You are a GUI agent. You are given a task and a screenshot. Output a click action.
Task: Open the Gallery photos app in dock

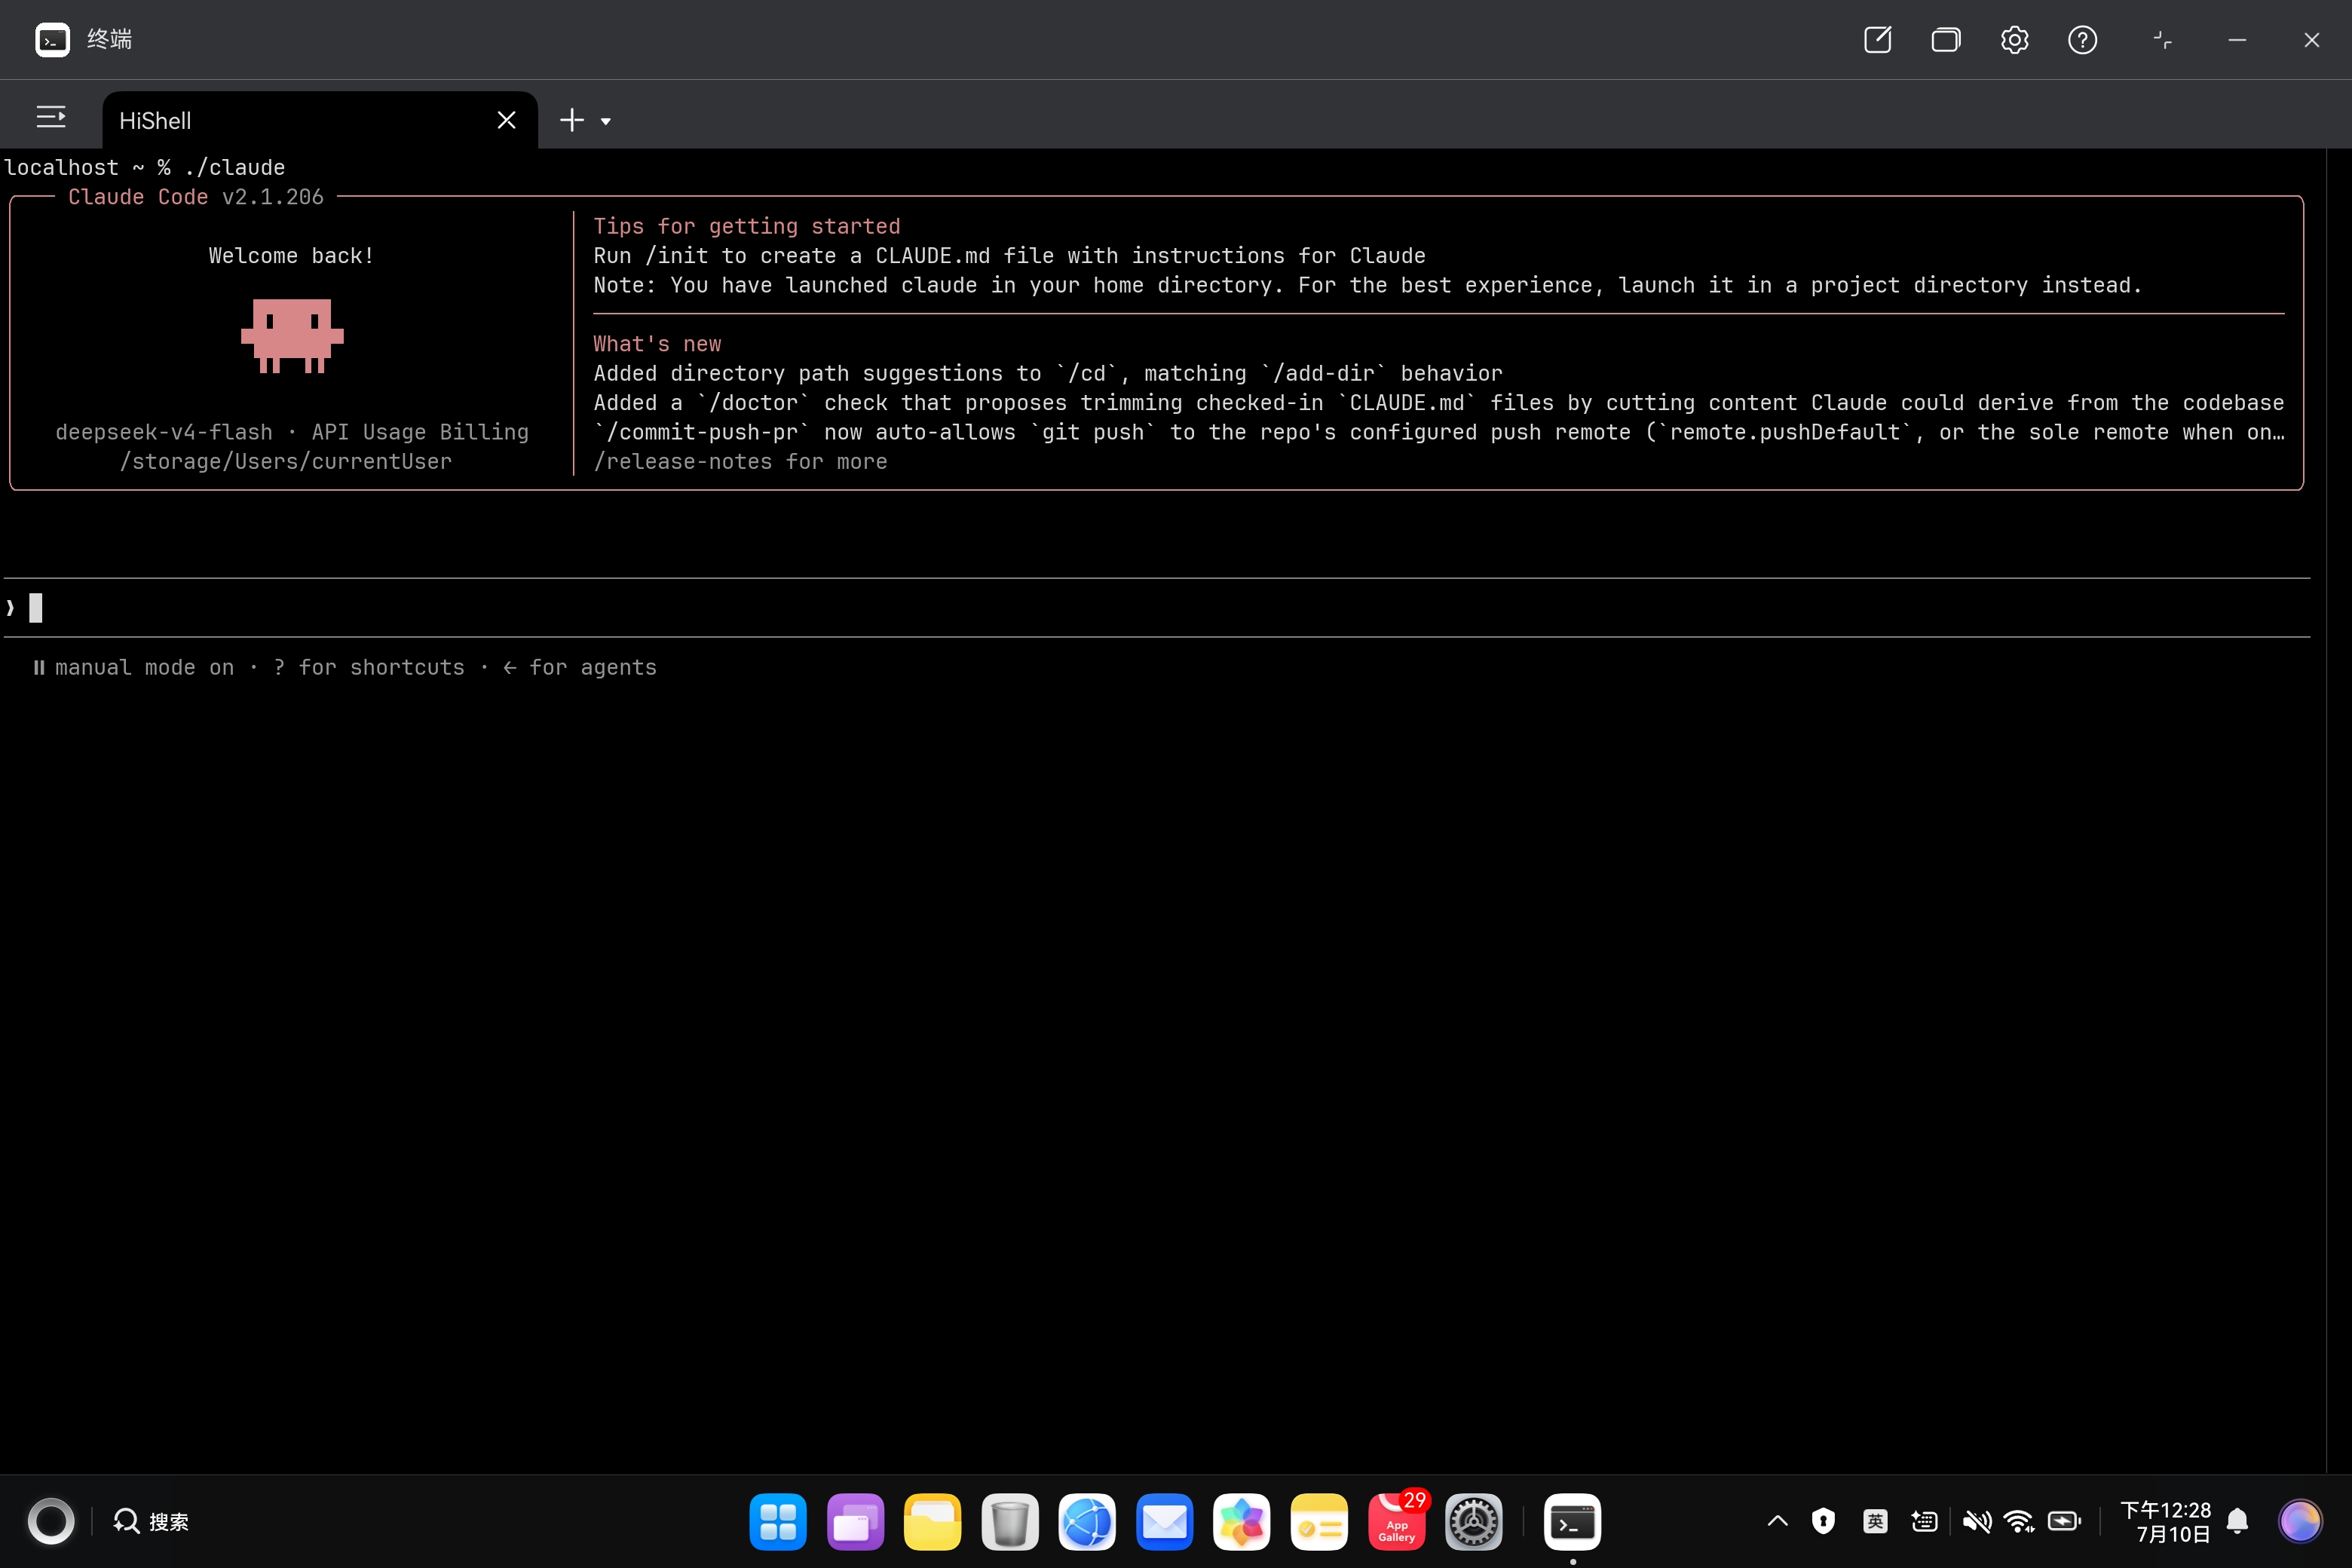pos(1242,1522)
